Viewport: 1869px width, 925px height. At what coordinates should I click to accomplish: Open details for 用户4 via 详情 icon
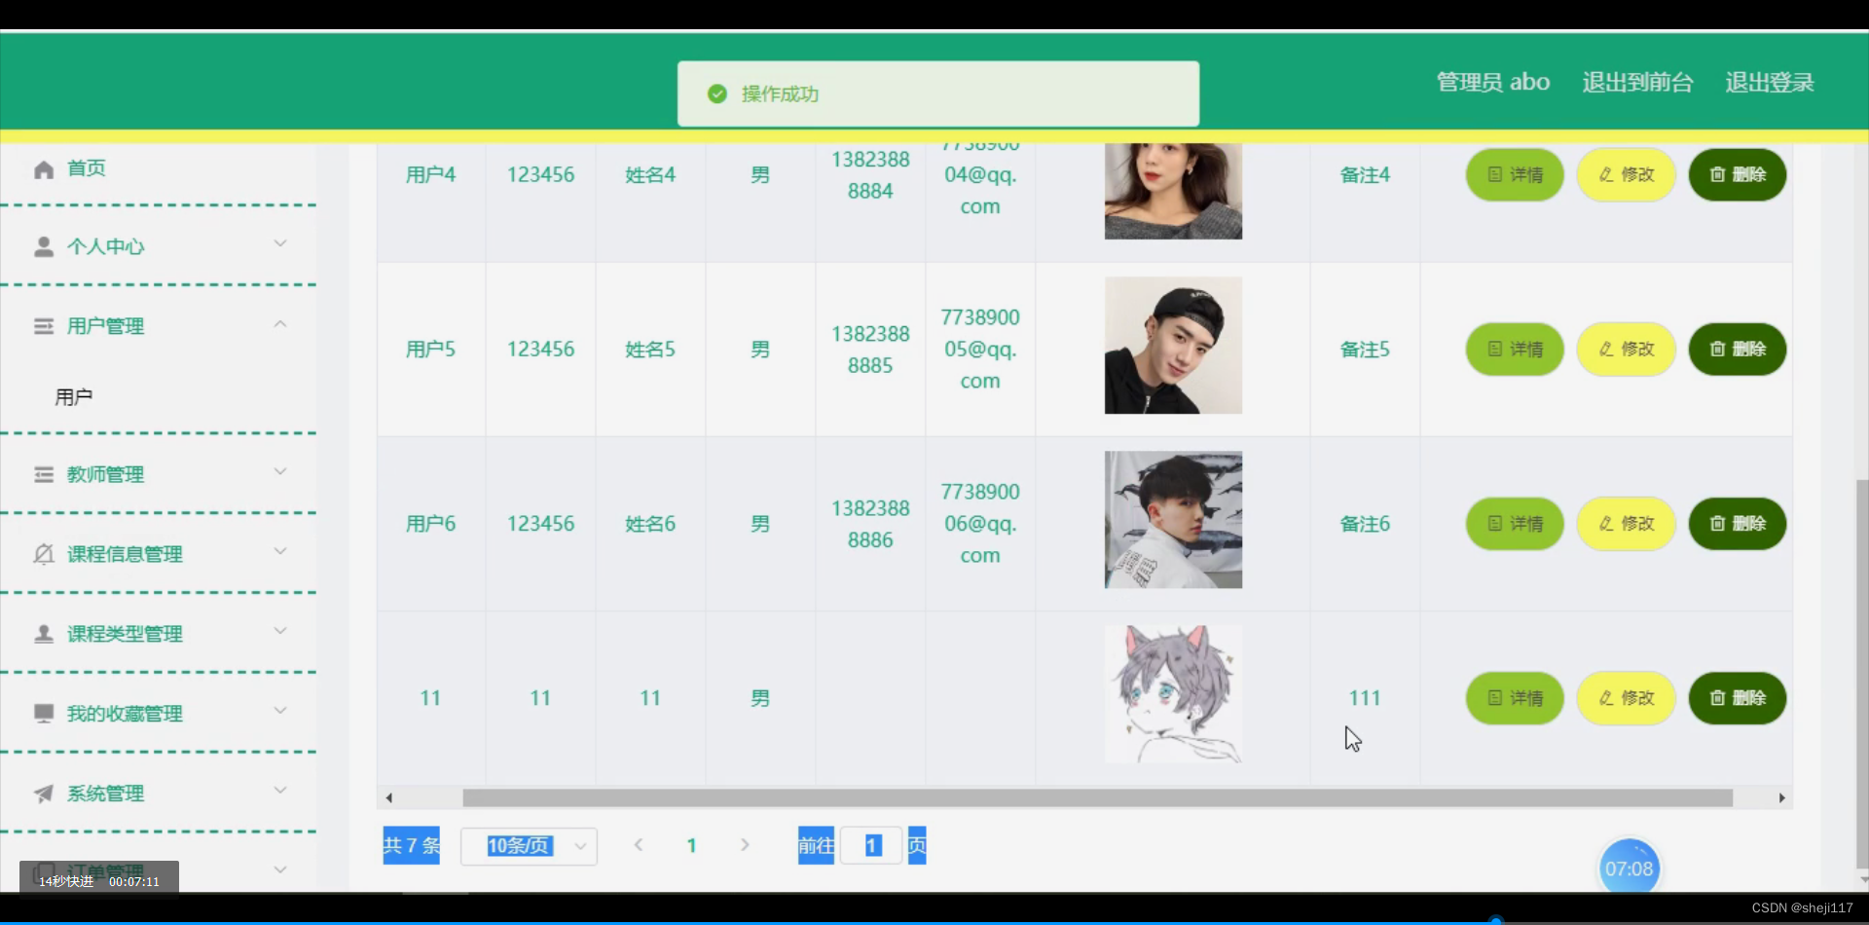pyautogui.click(x=1496, y=174)
